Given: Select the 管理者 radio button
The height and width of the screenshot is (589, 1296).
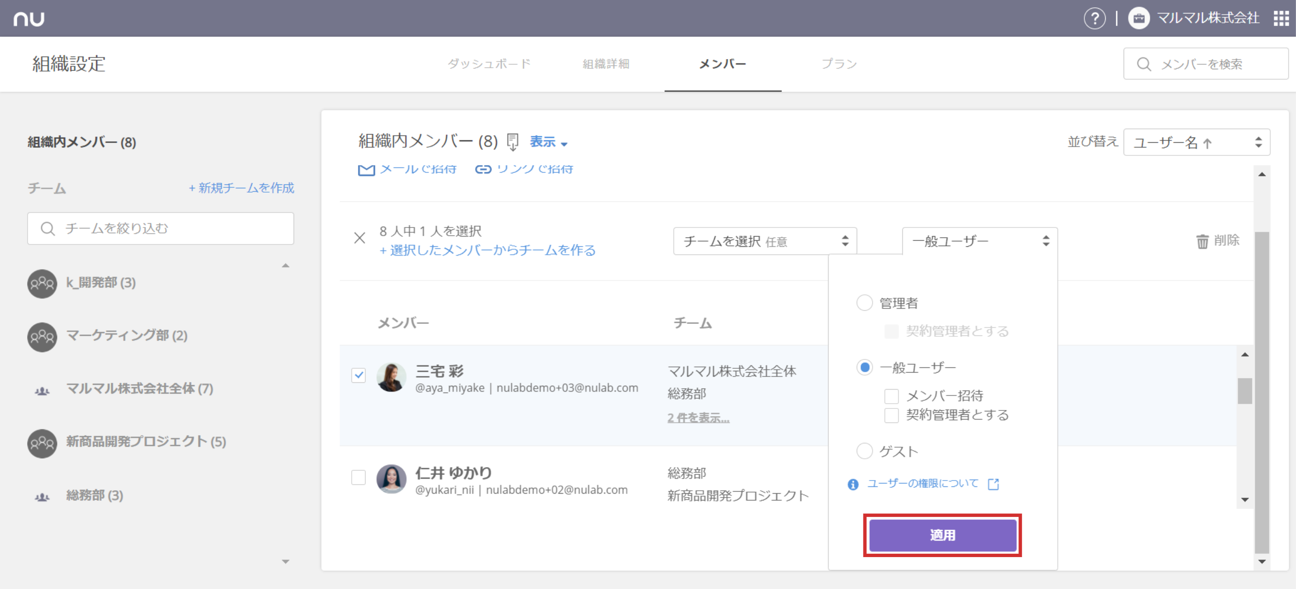Looking at the screenshot, I should pos(864,302).
